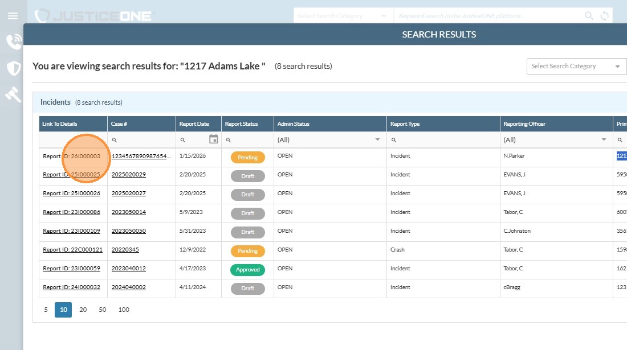Set page size to 50
The width and height of the screenshot is (627, 350).
tap(103, 310)
